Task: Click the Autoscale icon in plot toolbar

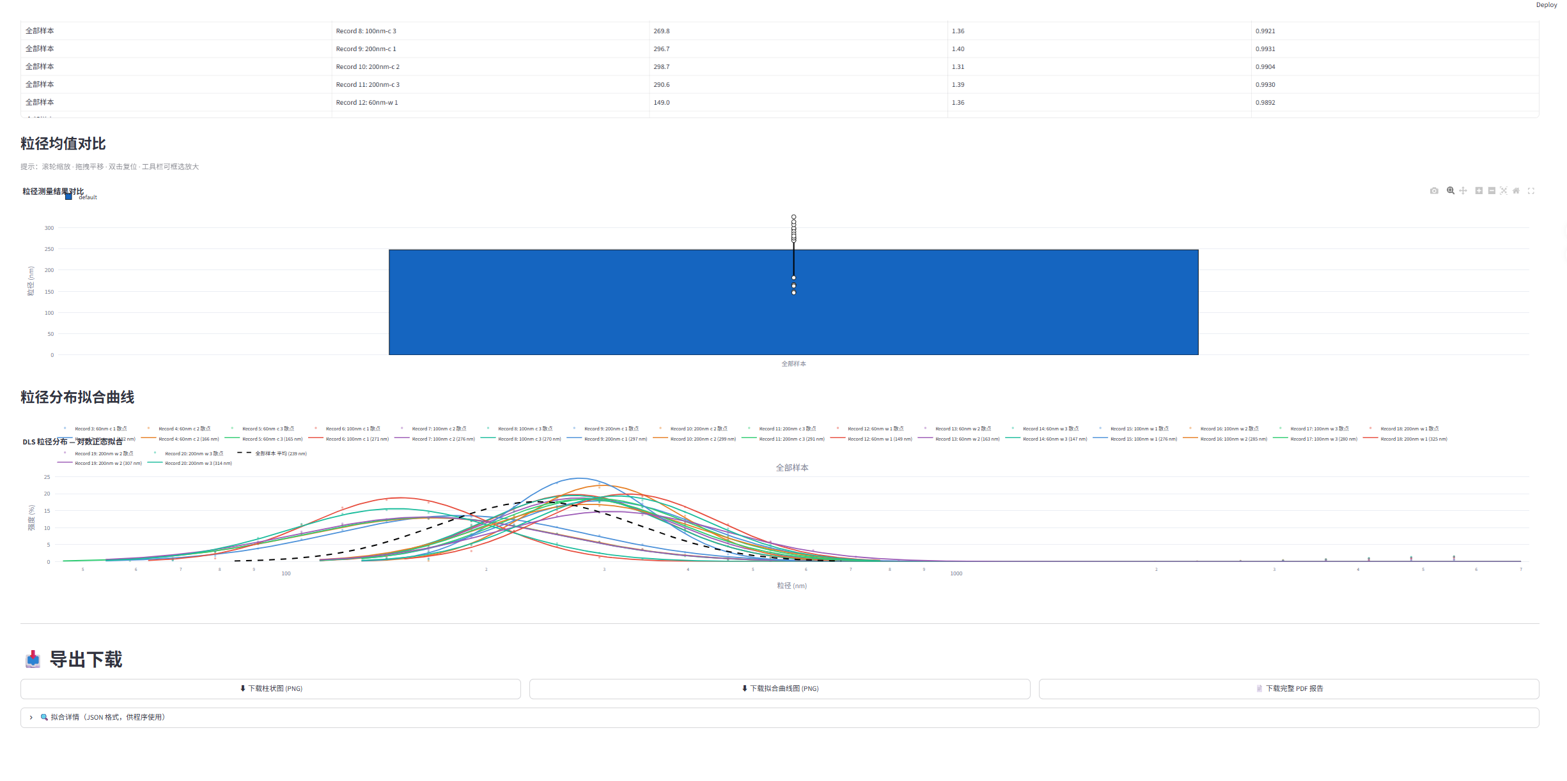Action: (x=1504, y=191)
